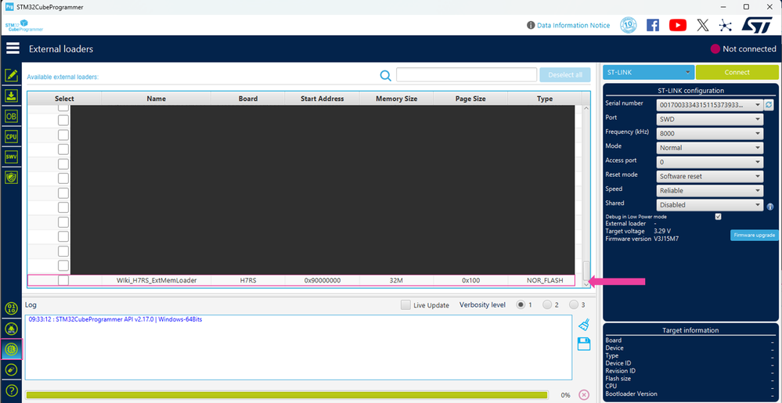Open the Speed Reliable dropdown
Screen dimensions: 782x403
710,190
